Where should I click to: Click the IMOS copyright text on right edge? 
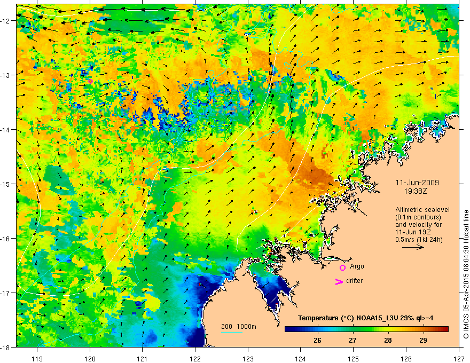coord(466,274)
